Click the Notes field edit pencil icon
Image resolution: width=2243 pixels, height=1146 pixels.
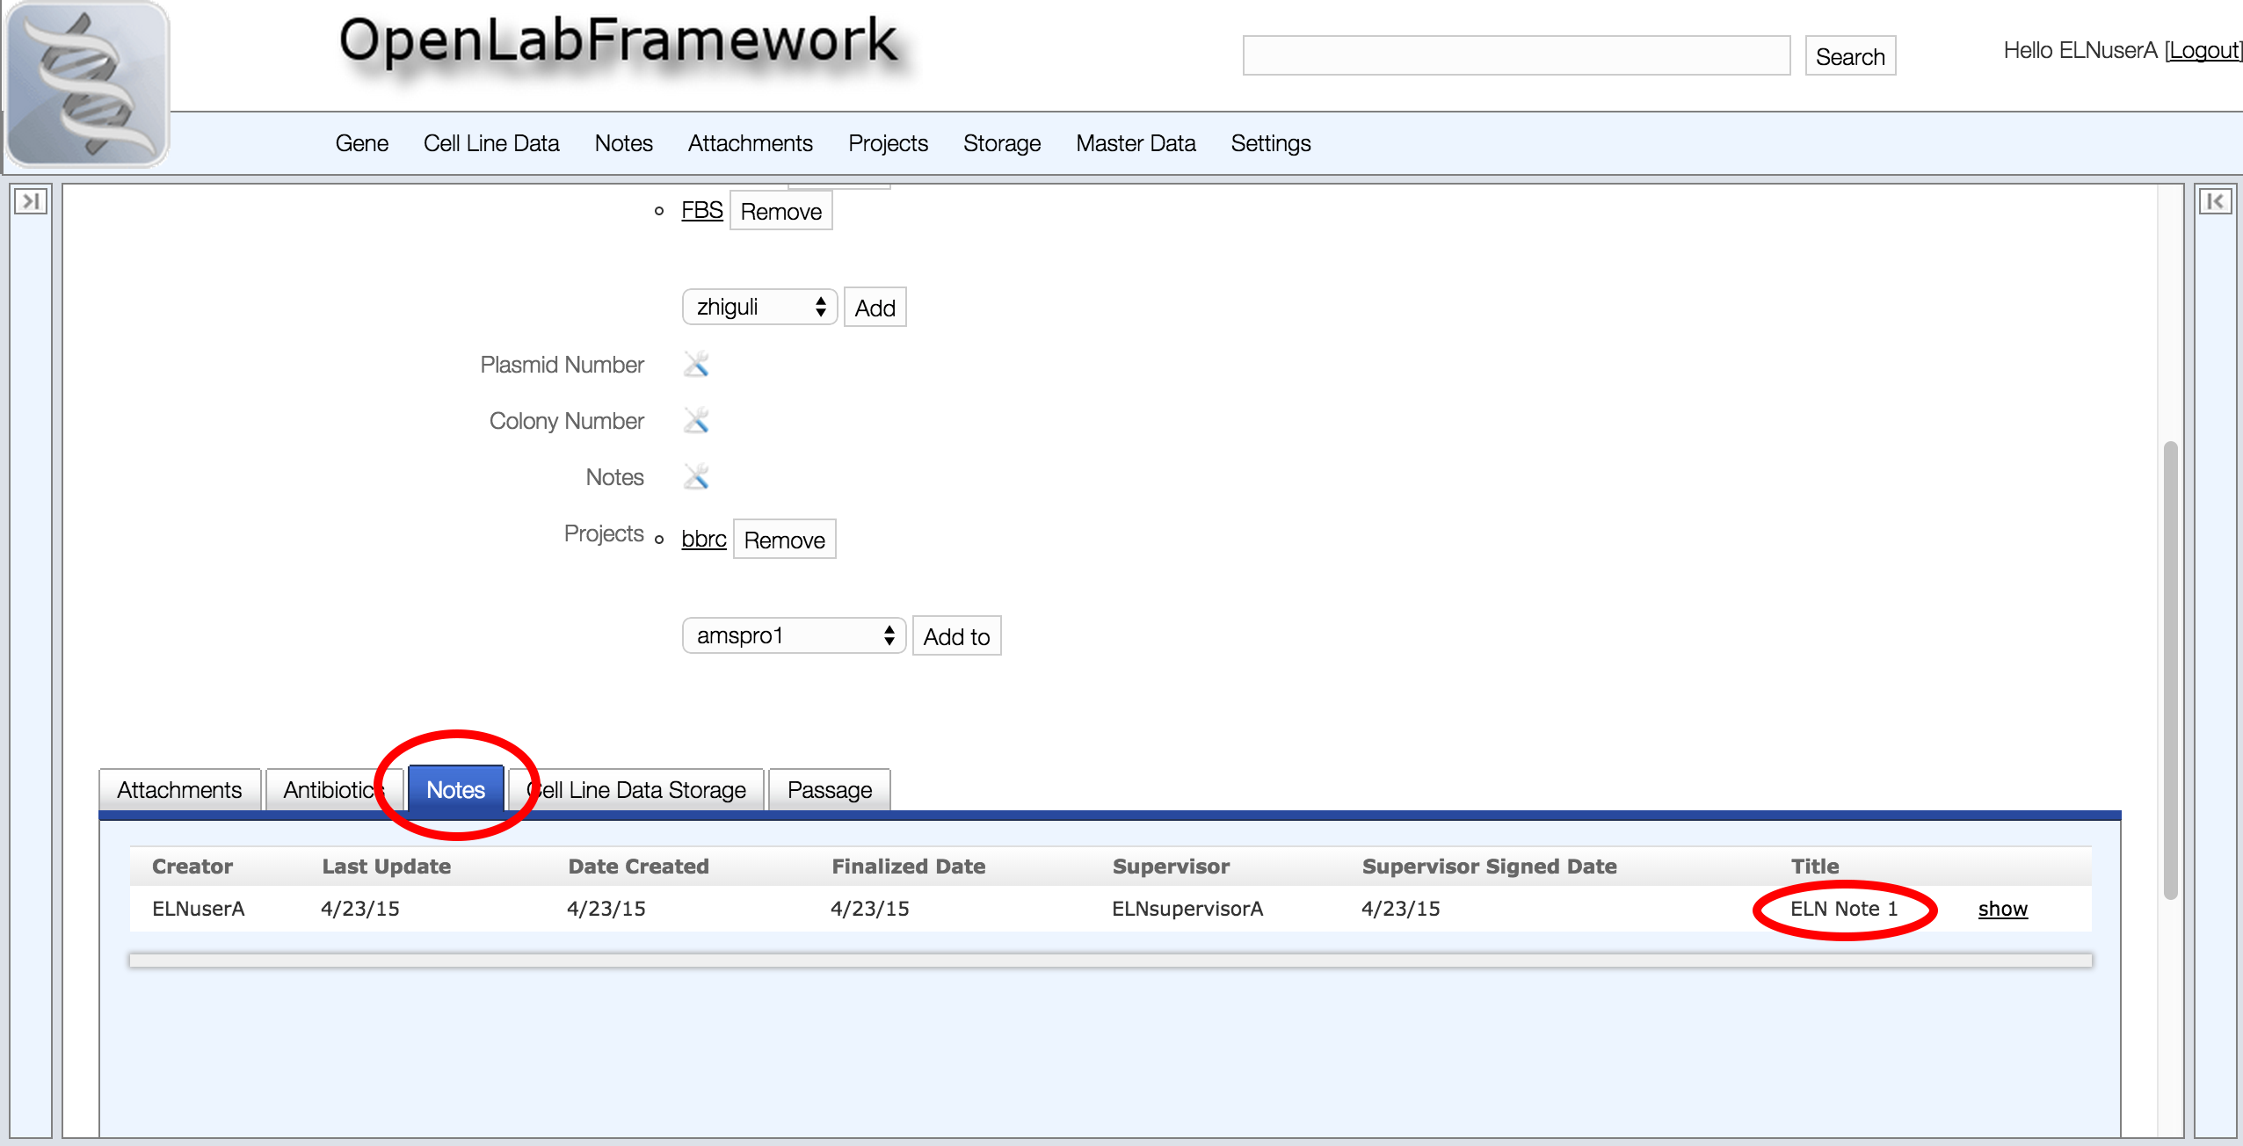pyautogui.click(x=696, y=477)
